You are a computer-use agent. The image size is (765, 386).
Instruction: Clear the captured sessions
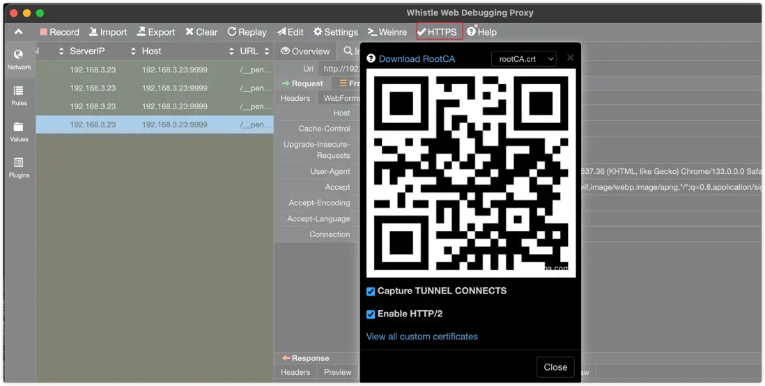tap(201, 32)
